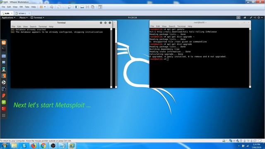The height and width of the screenshot is (149, 265).
Task: Click scrollbar of left Terminal window
Action: pyautogui.click(x=111, y=58)
